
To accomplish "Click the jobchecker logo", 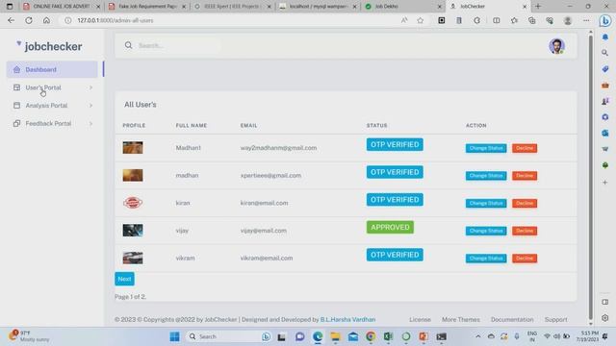I will [x=49, y=46].
